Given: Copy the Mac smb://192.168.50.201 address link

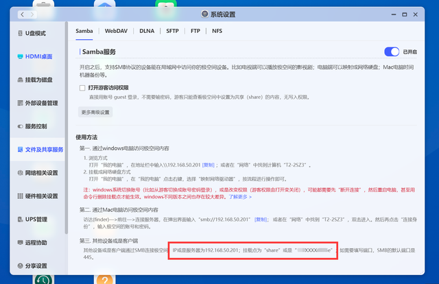Looking at the screenshot, I should pos(261,220).
